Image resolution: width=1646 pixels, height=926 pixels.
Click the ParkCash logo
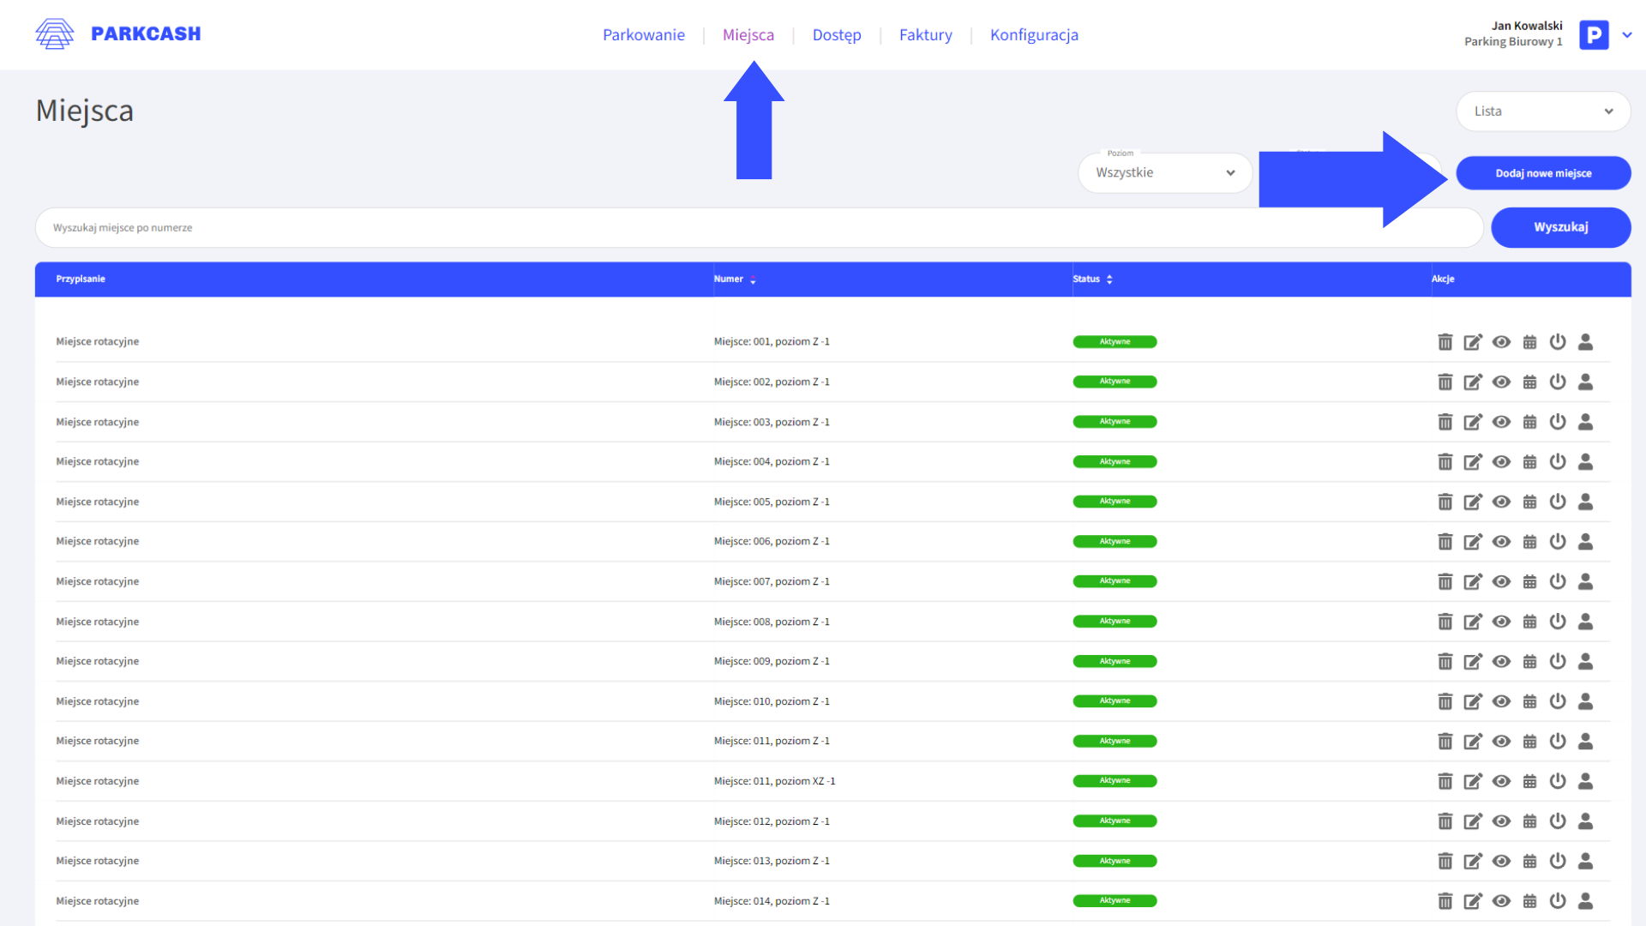tap(118, 34)
